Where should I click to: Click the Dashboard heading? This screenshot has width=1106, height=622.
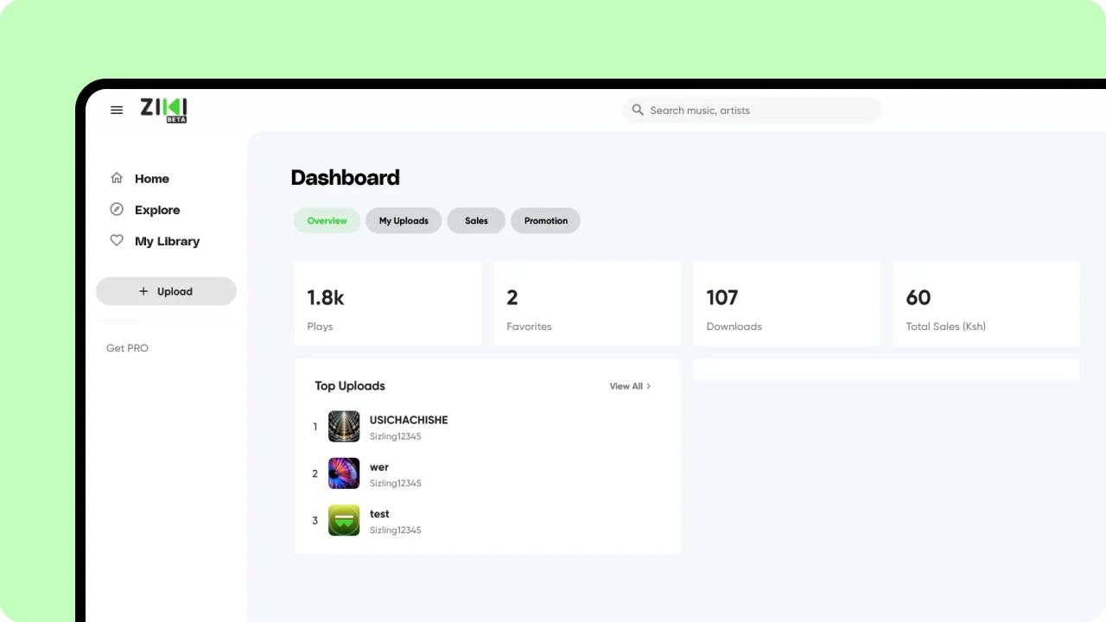[346, 177]
